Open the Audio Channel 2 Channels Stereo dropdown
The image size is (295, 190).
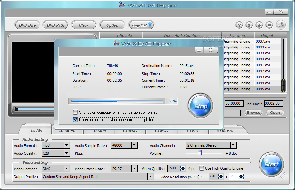(x=233, y=145)
